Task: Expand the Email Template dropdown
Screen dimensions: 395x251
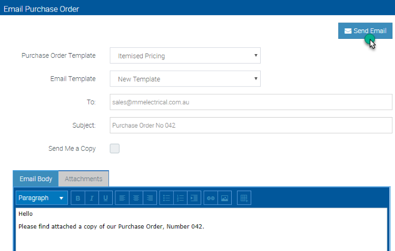Action: (x=185, y=79)
